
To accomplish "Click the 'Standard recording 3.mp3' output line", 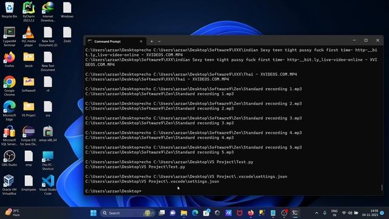I will [159, 123].
